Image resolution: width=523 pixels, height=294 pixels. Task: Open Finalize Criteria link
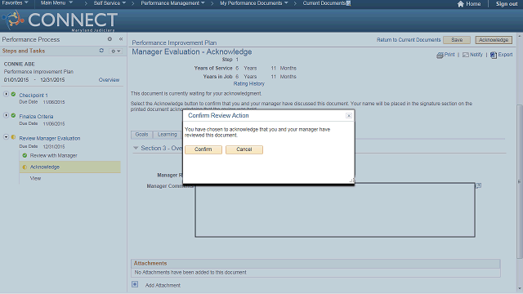coord(36,117)
